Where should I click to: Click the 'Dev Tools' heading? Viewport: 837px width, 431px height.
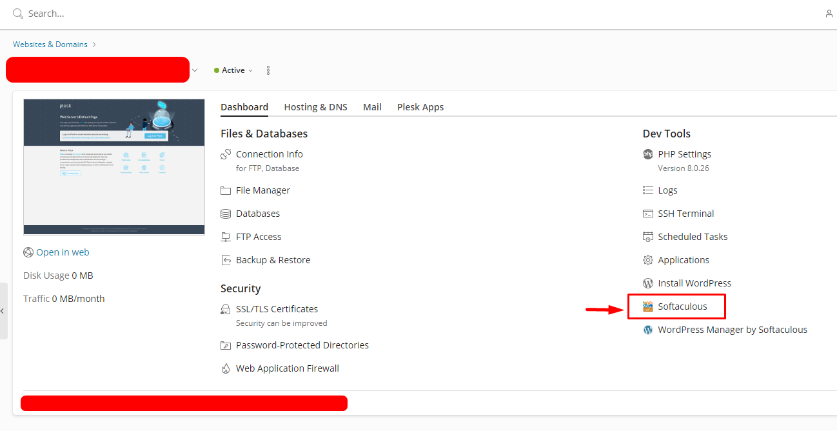click(x=667, y=134)
